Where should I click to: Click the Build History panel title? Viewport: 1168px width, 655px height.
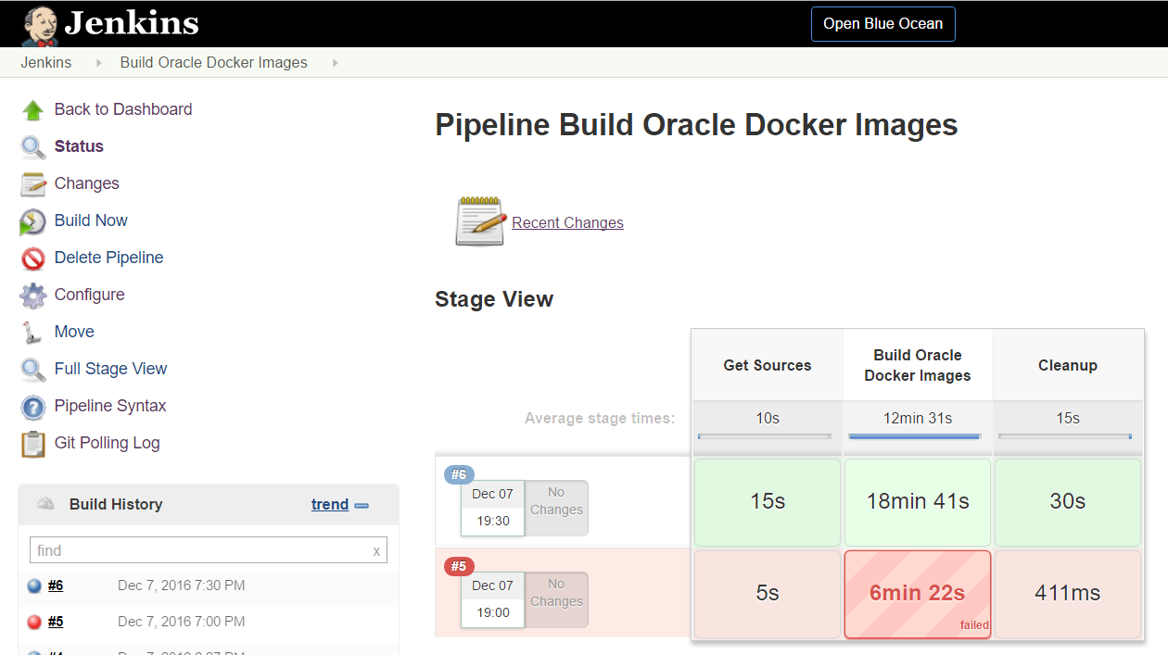(x=116, y=504)
